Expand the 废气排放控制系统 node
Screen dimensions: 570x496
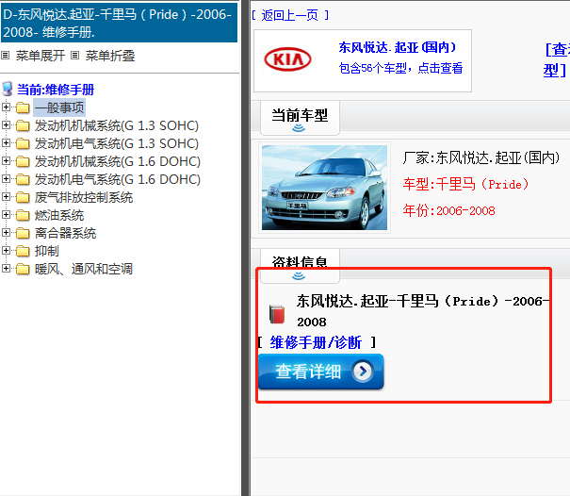pyautogui.click(x=6, y=196)
